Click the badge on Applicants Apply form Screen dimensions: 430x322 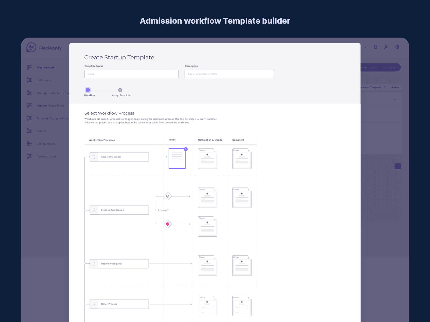185,149
